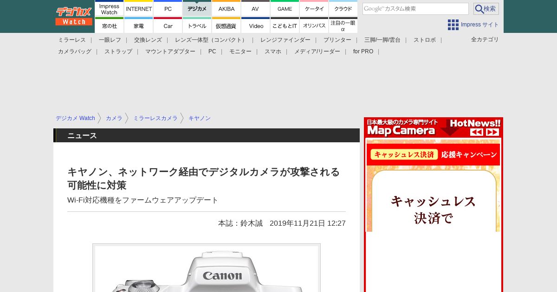Open the モニター category link

coord(240,51)
